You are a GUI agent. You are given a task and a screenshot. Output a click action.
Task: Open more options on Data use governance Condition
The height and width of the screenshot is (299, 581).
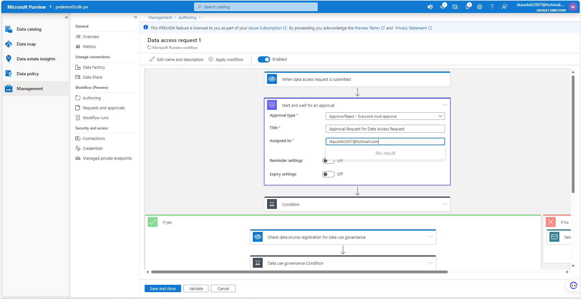(x=431, y=263)
